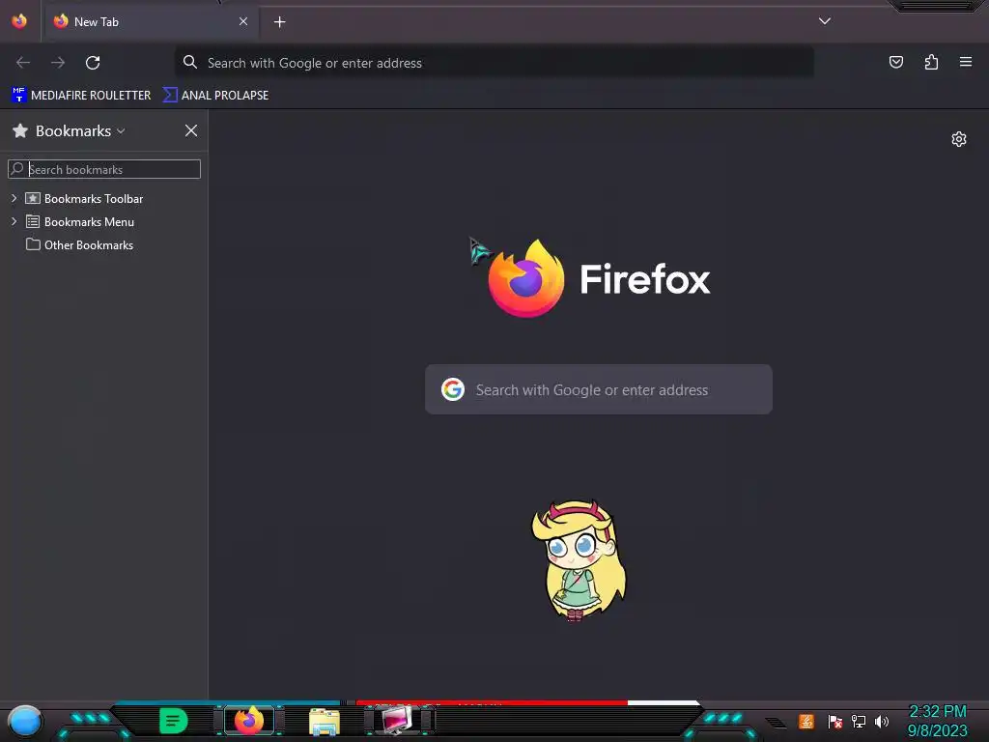989x742 pixels.
Task: Open the Firefox application hamburger menu
Action: (966, 62)
